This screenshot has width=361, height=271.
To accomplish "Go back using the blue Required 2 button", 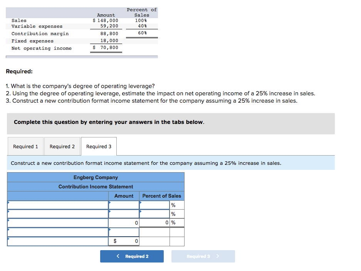I will tap(132, 256).
